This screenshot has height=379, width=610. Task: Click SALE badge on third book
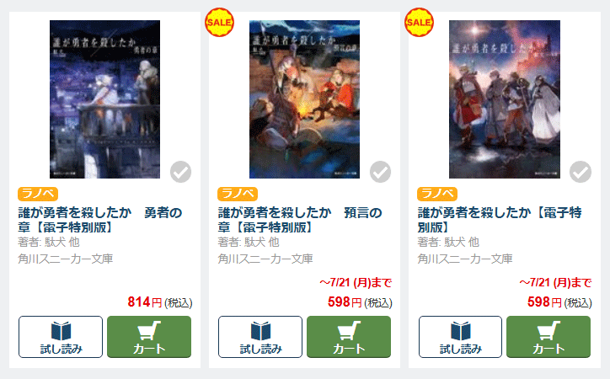419,23
